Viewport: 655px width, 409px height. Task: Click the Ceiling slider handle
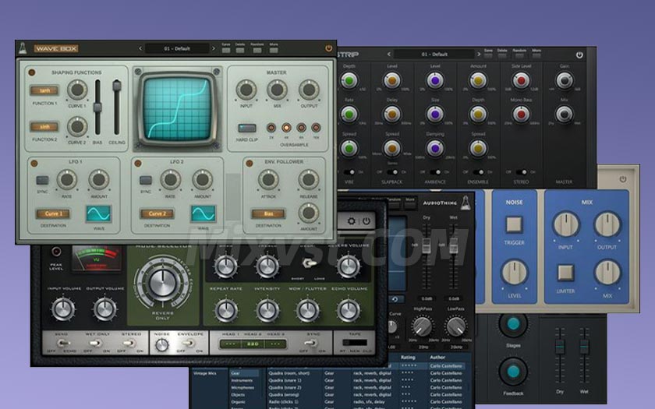click(117, 86)
